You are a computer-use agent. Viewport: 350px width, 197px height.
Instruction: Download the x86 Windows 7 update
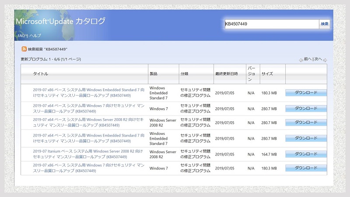click(306, 168)
